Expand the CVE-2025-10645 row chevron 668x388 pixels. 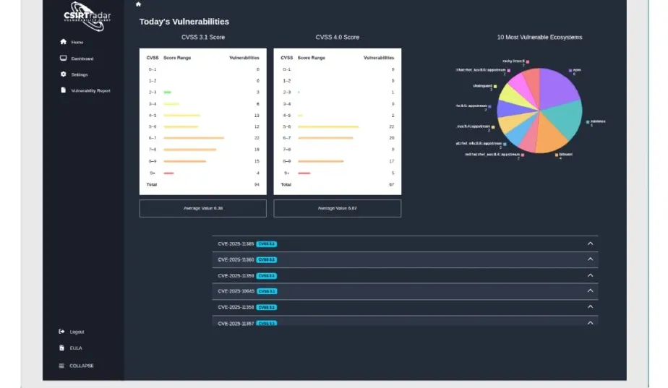(590, 290)
